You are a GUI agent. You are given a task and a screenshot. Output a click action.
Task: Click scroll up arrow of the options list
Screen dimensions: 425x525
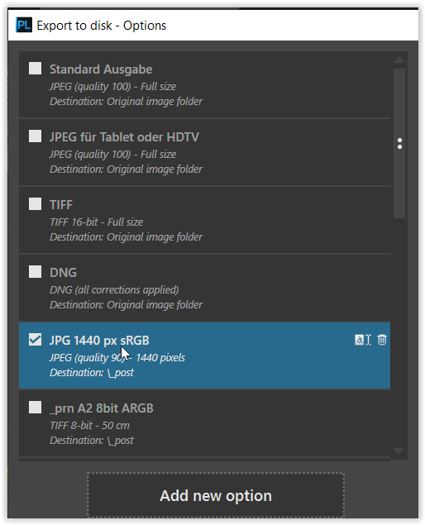click(x=399, y=60)
